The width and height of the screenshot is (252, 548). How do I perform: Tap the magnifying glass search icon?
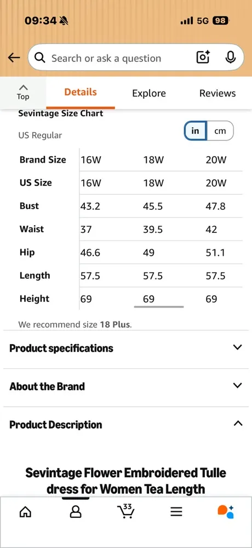point(40,58)
